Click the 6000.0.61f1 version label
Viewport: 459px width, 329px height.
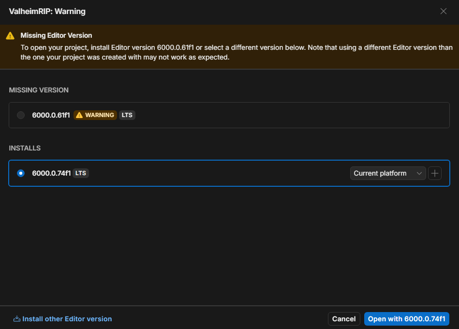pos(51,115)
